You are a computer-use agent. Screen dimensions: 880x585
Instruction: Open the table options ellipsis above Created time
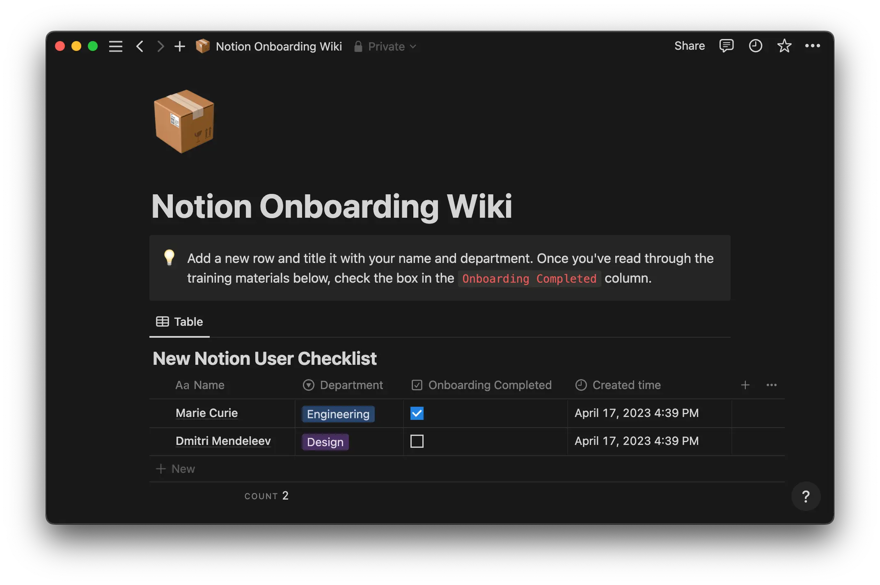(x=772, y=385)
